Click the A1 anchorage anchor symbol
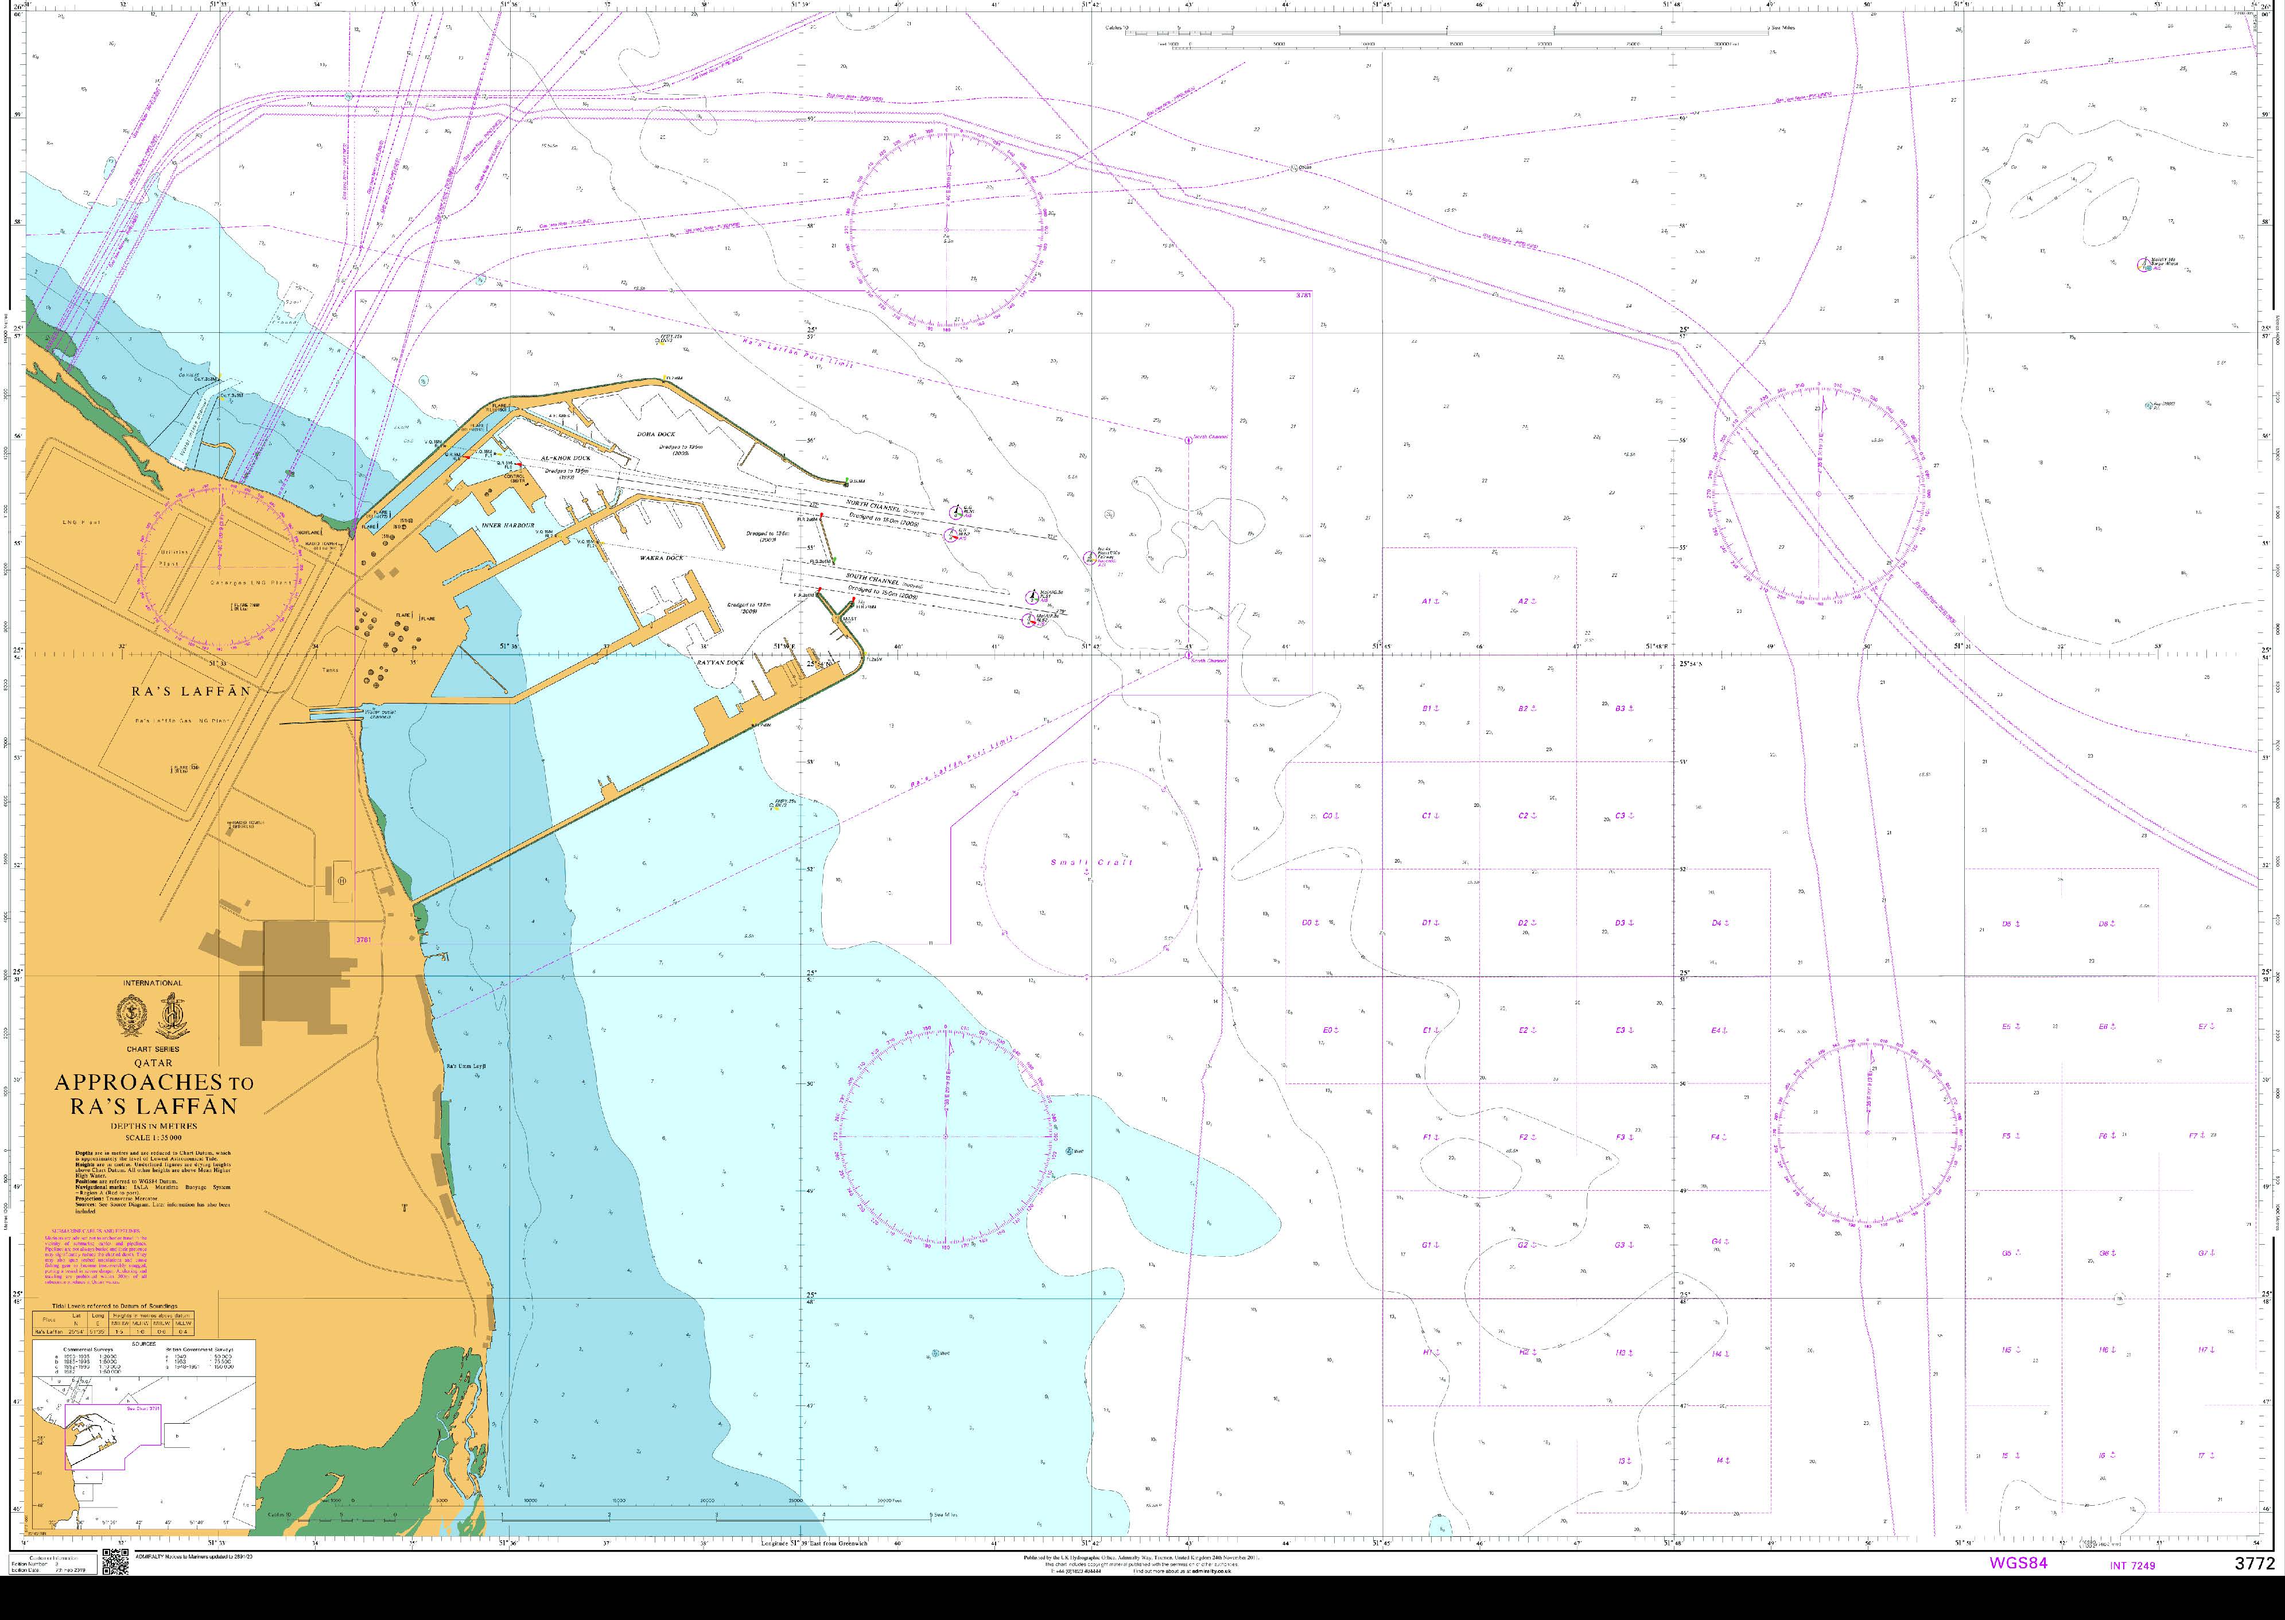This screenshot has width=2285, height=1620. (x=1437, y=601)
